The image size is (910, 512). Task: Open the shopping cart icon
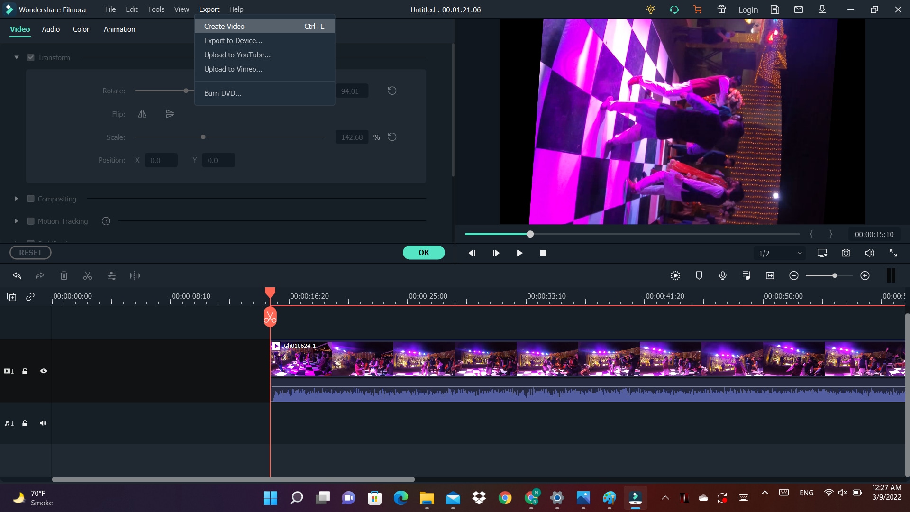pyautogui.click(x=698, y=9)
